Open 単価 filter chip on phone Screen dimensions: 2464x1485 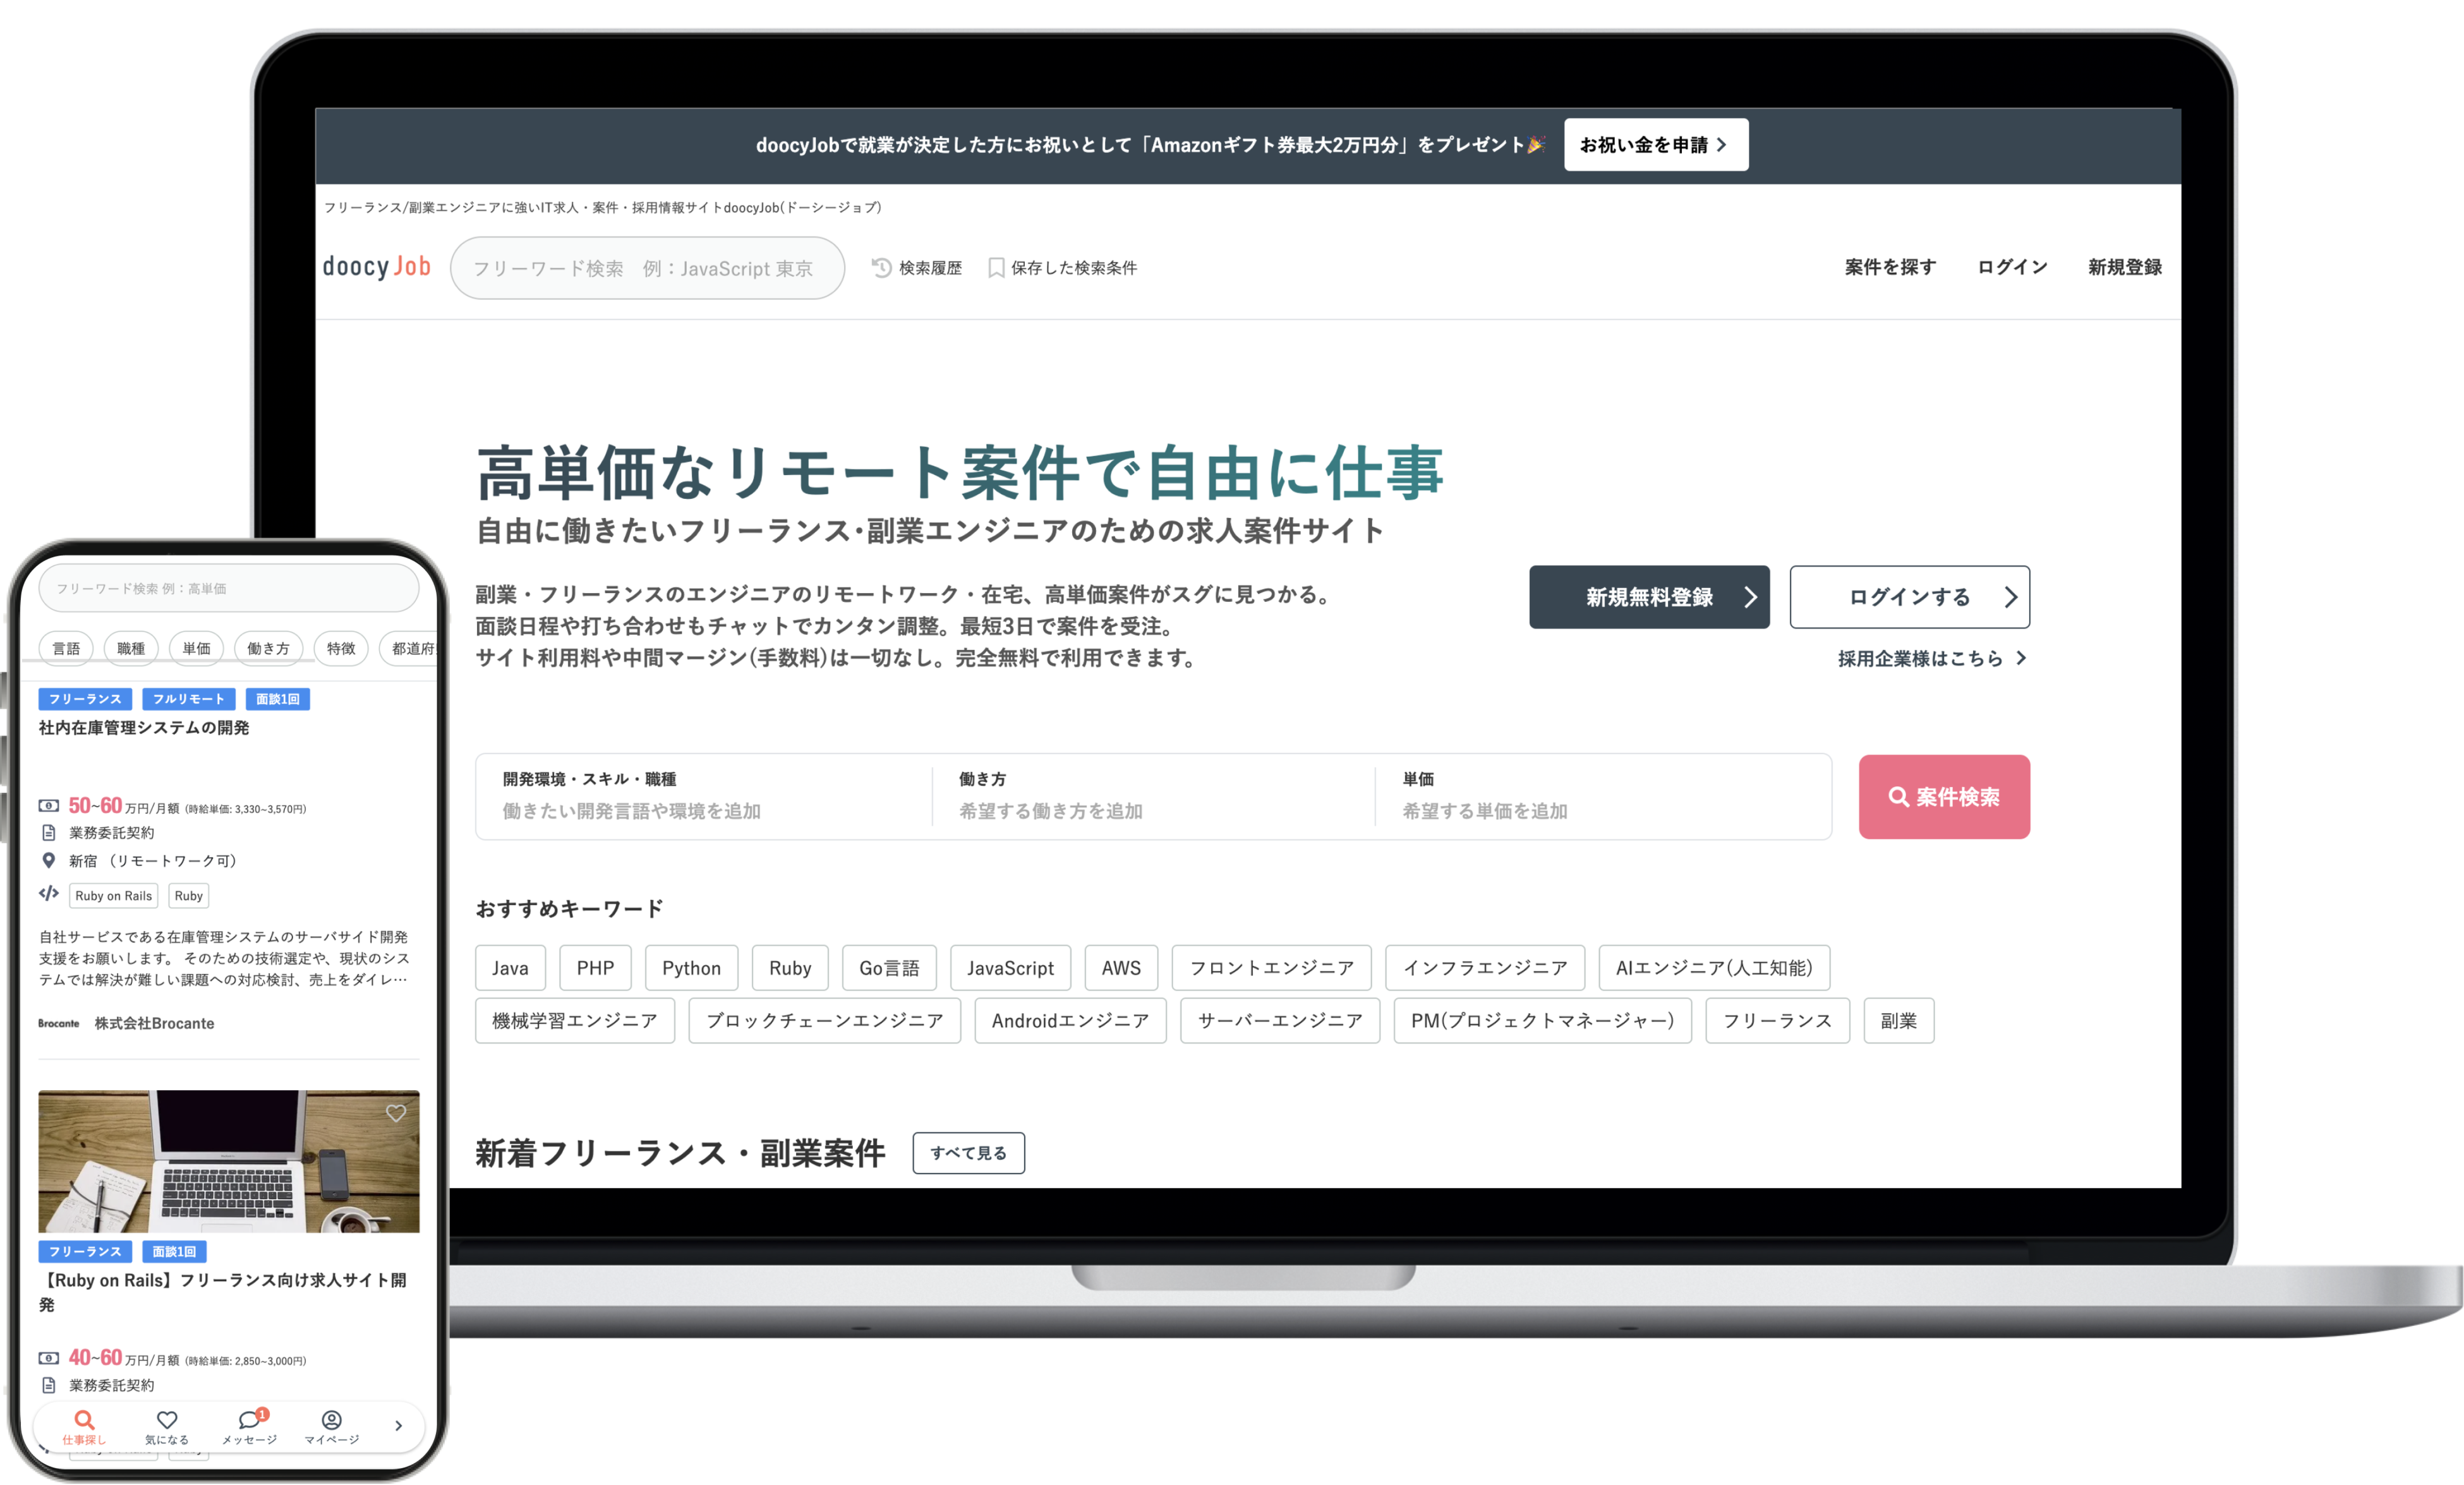tap(196, 648)
